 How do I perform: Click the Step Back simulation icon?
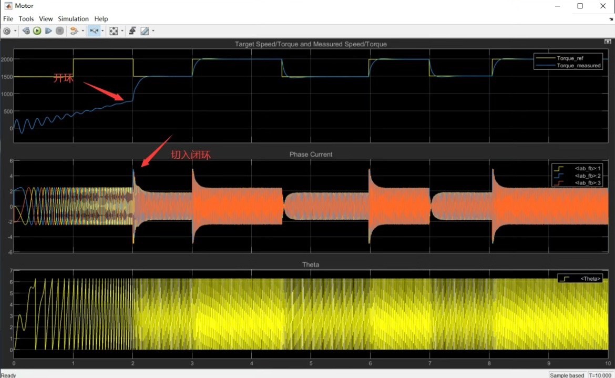pos(26,30)
